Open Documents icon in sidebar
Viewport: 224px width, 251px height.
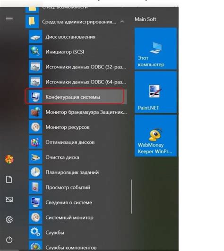point(9,179)
